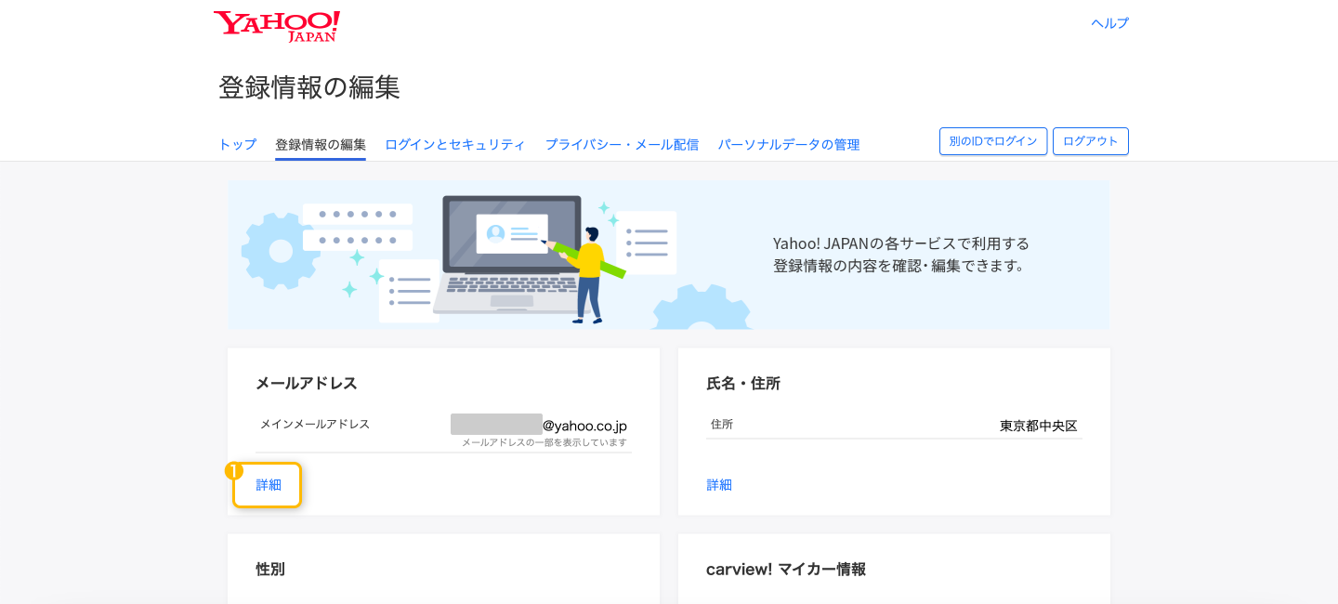
Task: Click the banner text about Yahoo! JAPANの各サービス
Action: coord(901,255)
